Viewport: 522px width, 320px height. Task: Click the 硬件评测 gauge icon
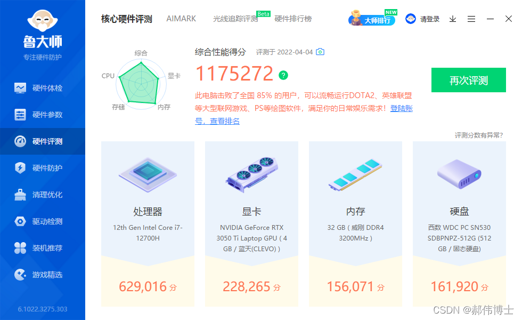click(x=20, y=141)
